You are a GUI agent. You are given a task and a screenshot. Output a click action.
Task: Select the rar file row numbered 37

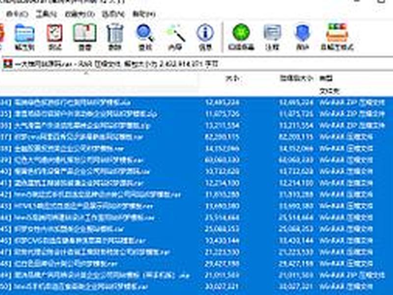pyautogui.click(x=196, y=137)
